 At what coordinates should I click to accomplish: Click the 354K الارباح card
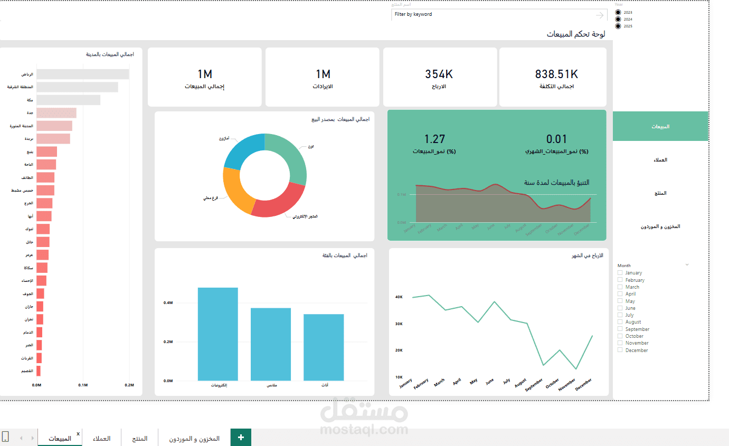coord(440,77)
